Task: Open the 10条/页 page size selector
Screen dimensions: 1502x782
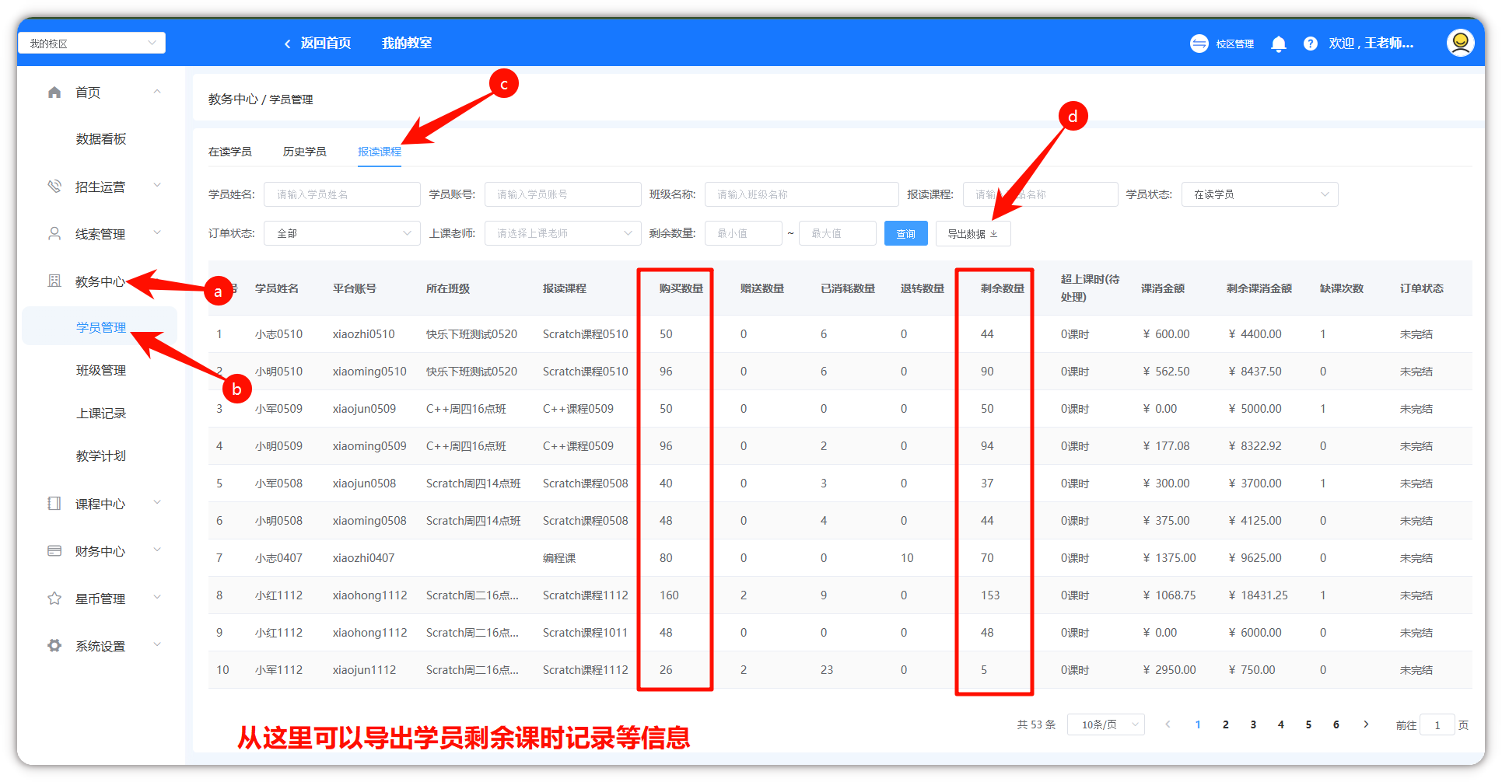Action: 1105,724
